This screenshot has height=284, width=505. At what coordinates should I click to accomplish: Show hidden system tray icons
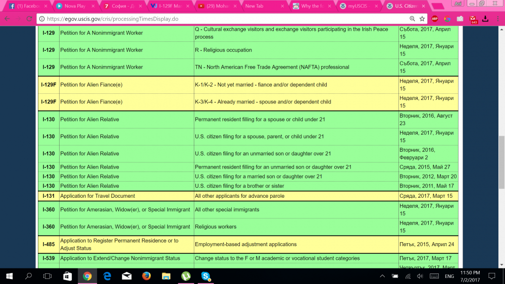click(x=382, y=276)
